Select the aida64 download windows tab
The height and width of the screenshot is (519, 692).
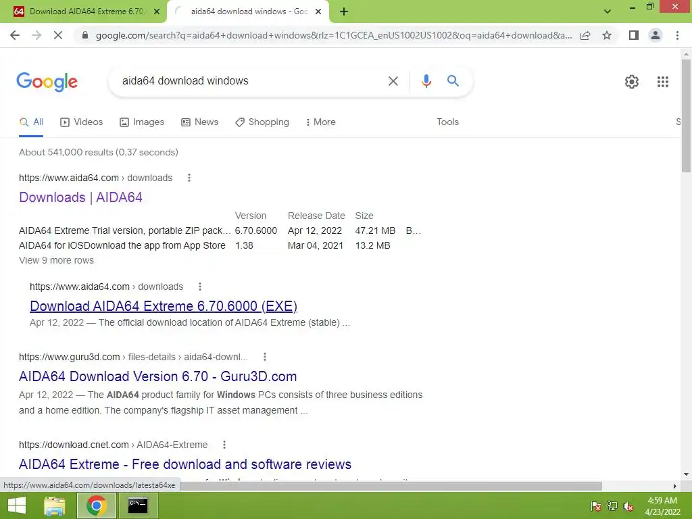(x=249, y=11)
